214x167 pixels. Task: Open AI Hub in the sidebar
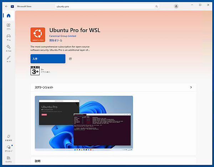pos(9,48)
